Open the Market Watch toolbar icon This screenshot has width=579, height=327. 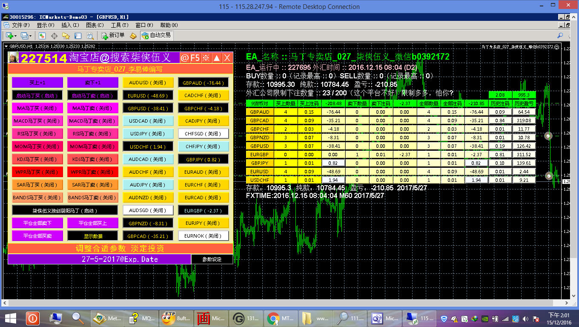[x=43, y=36]
